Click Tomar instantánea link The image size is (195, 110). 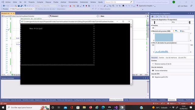(161, 71)
